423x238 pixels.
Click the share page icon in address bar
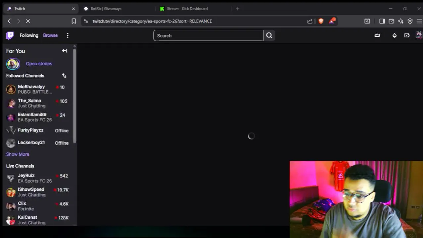tap(310, 21)
